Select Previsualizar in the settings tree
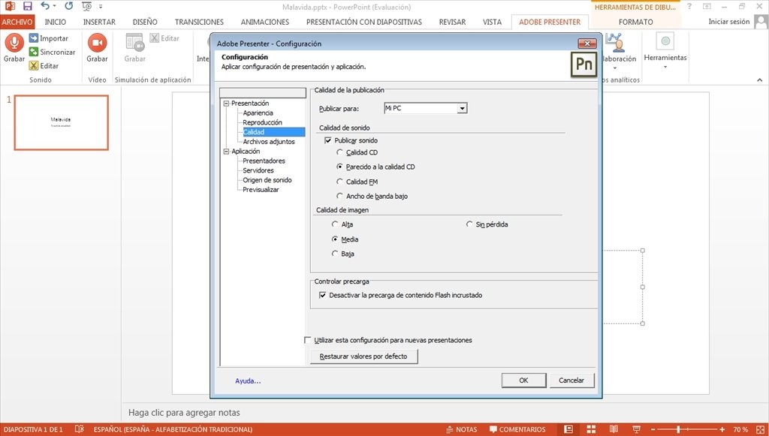The image size is (769, 436). [x=261, y=190]
